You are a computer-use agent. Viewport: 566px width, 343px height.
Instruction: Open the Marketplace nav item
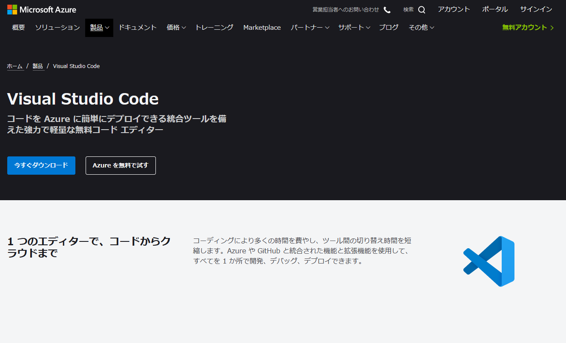(262, 28)
